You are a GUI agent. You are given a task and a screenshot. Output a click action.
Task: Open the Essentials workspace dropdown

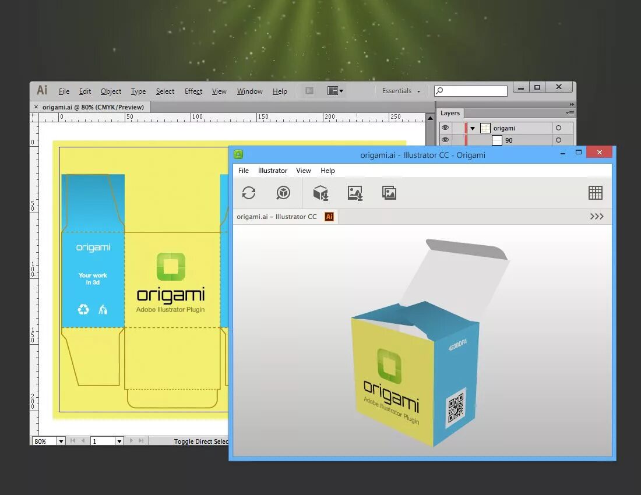pyautogui.click(x=401, y=91)
